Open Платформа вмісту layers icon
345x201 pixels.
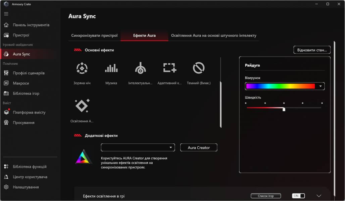pos(6,112)
